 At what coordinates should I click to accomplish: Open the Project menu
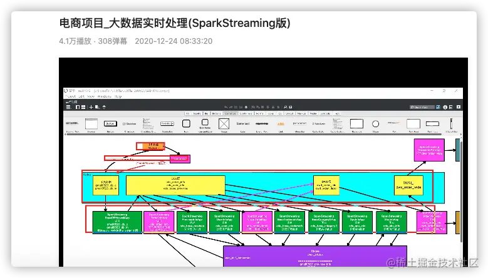pos(70,96)
